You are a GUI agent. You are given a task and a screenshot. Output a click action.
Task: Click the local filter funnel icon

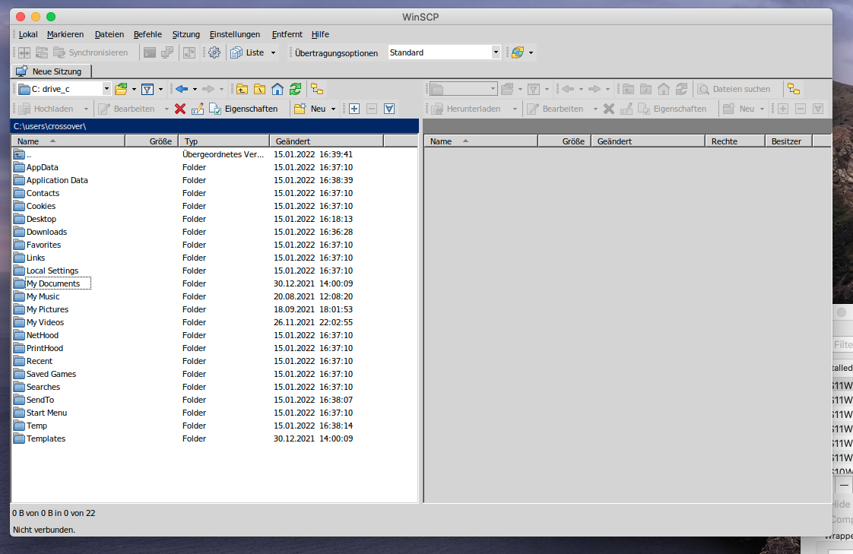pyautogui.click(x=147, y=89)
